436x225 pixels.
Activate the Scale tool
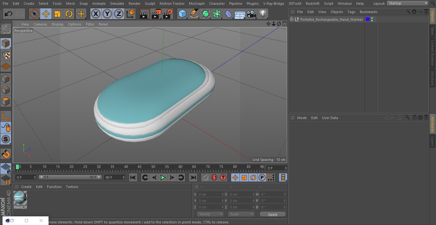[57, 14]
